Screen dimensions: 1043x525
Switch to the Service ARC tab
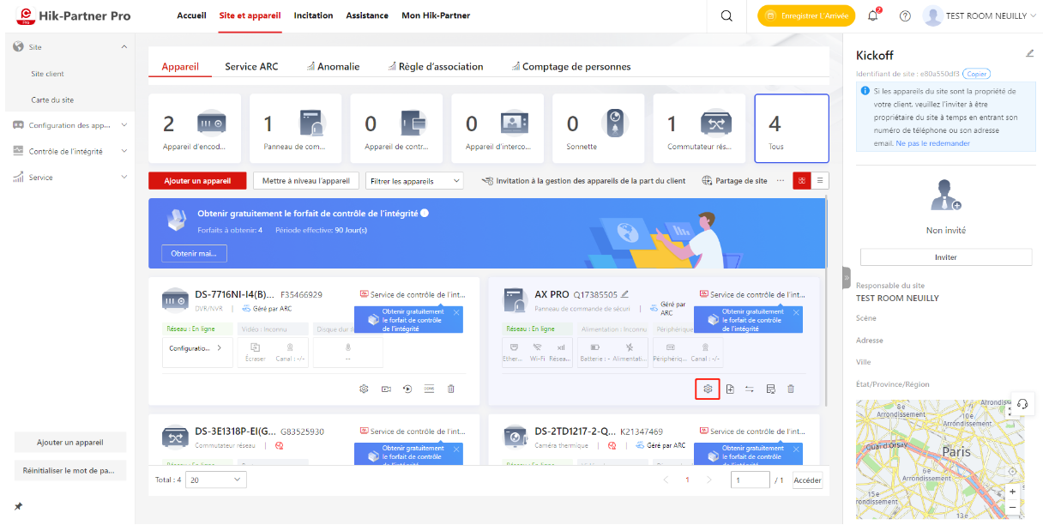pos(251,66)
